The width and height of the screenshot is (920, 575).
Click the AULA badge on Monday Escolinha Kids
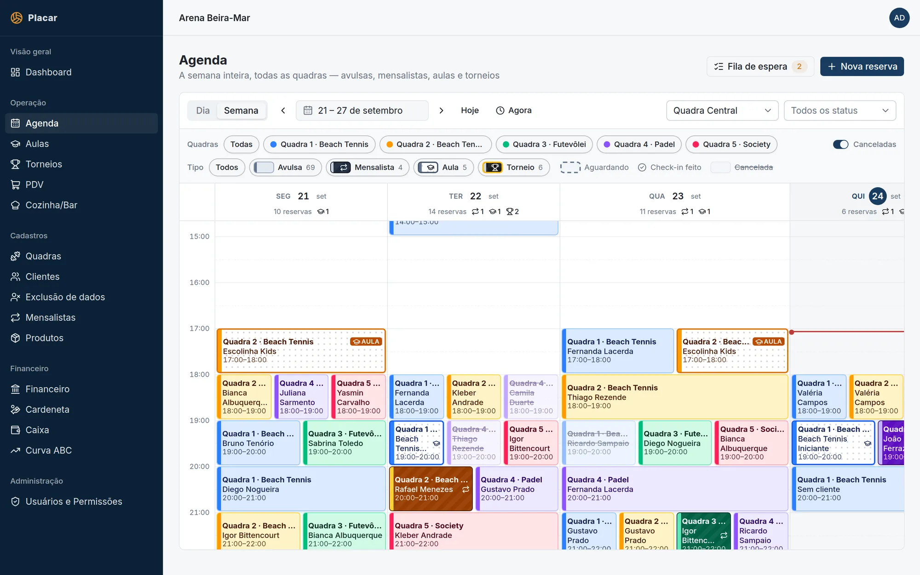pos(366,342)
